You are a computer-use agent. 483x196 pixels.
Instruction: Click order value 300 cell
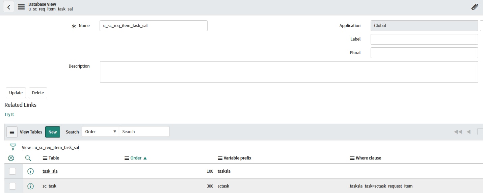210,186
